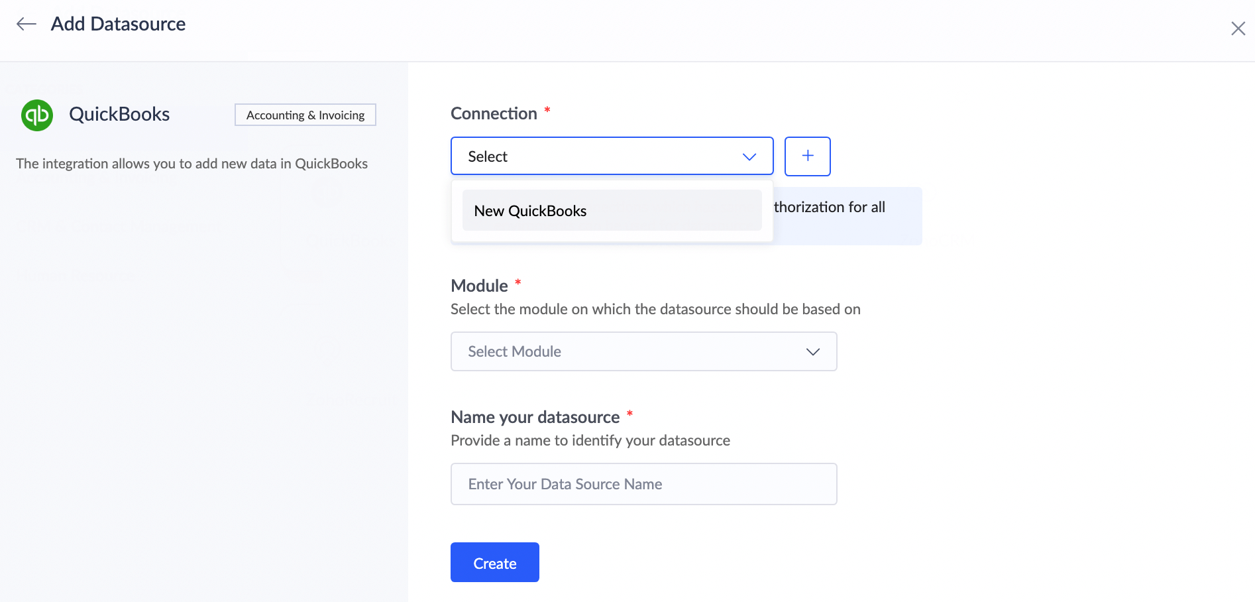Click the Module section label

[x=479, y=286]
